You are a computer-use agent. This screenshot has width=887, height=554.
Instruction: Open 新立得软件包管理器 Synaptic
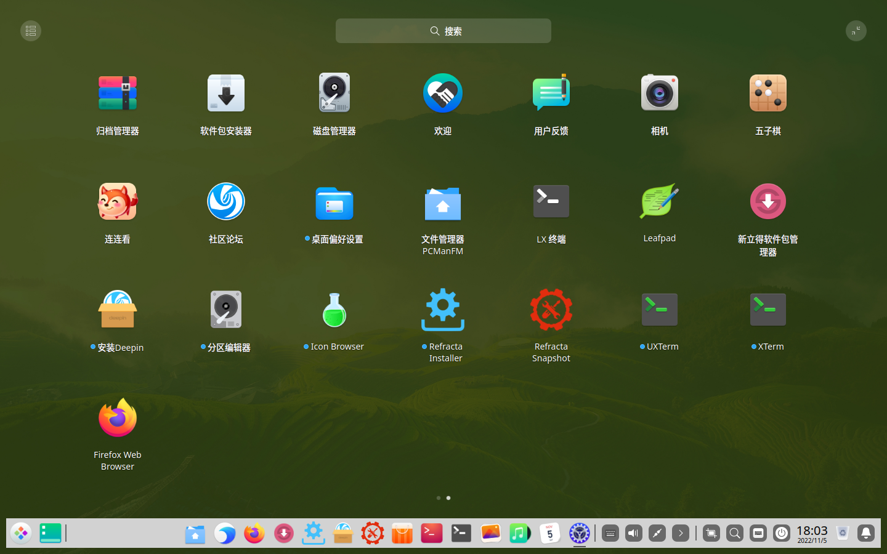(x=768, y=202)
